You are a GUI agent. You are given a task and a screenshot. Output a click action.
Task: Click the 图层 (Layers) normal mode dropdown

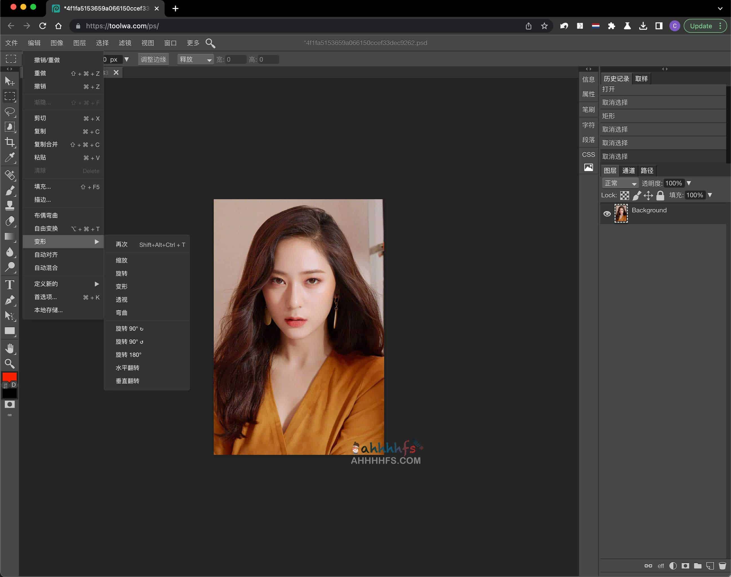(619, 183)
